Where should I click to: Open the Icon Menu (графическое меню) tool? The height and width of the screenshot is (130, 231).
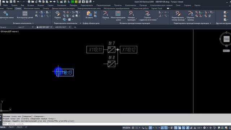[x=6, y=15]
